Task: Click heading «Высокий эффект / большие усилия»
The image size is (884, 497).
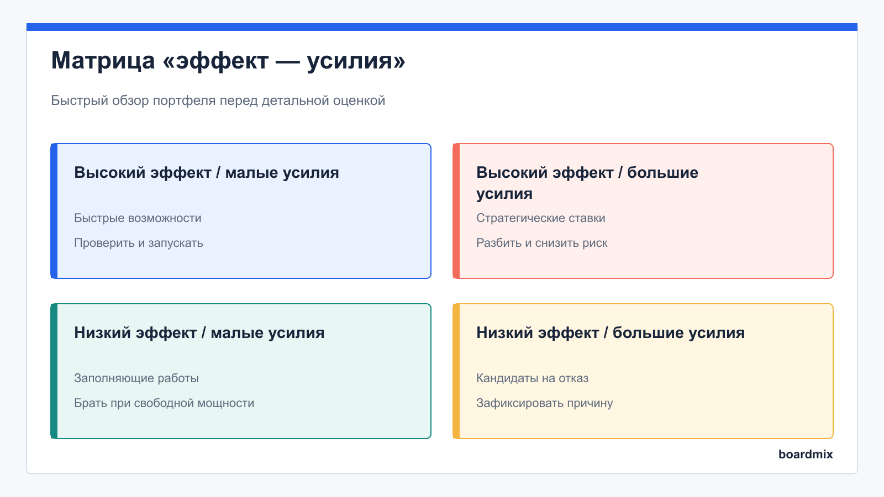Action: pyautogui.click(x=587, y=183)
